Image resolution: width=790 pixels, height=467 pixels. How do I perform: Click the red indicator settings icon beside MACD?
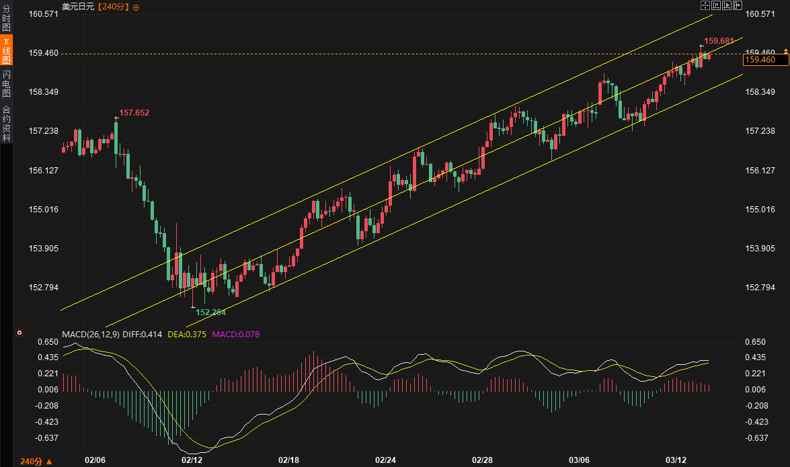click(x=19, y=333)
